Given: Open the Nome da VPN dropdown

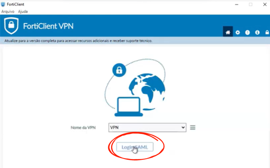Looking at the screenshot, I should point(147,128).
